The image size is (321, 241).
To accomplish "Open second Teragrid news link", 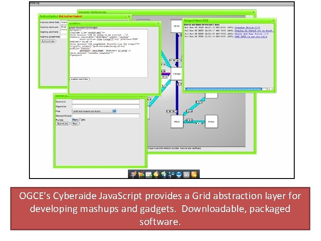I will (253, 30).
